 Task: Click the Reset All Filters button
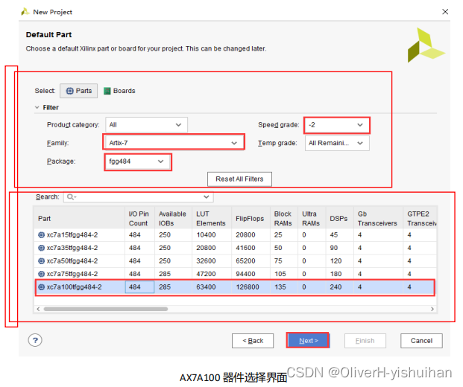click(239, 179)
